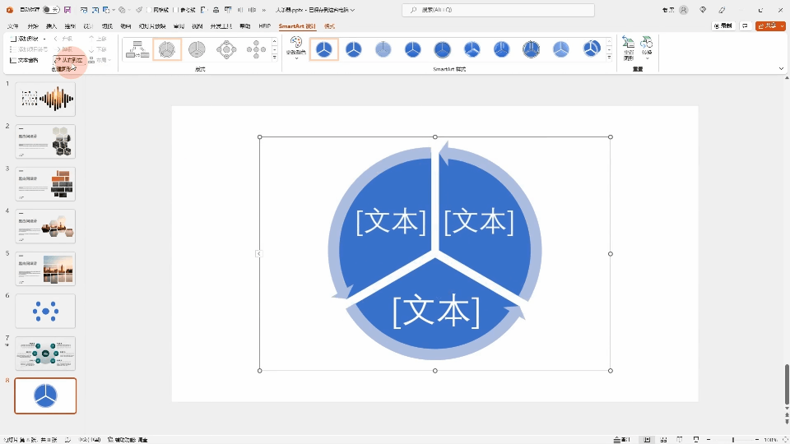Switch to the 插入 (Insert) tab
Image resolution: width=790 pixels, height=444 pixels.
pyautogui.click(x=51, y=26)
